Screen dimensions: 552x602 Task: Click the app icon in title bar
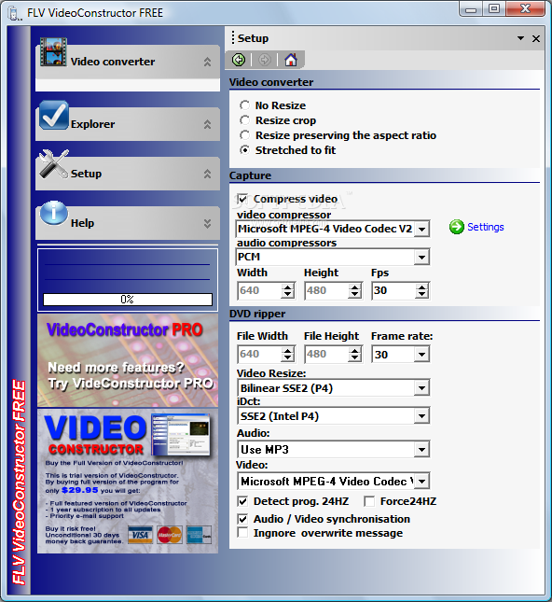tap(14, 13)
